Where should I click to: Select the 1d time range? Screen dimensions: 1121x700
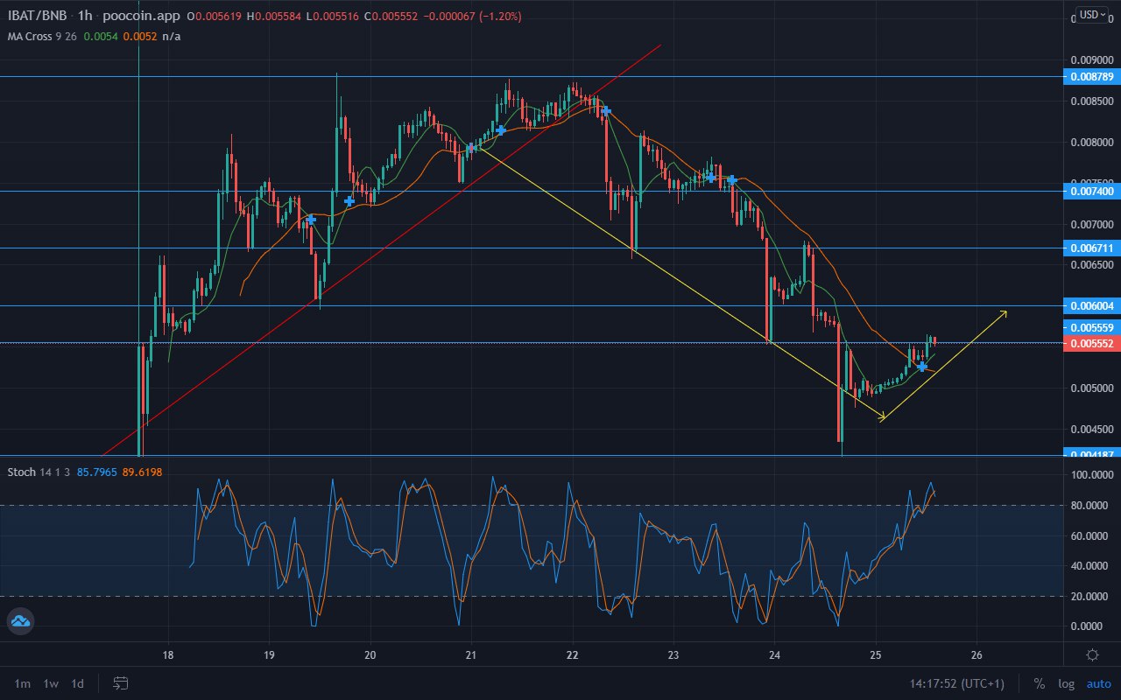coord(78,683)
